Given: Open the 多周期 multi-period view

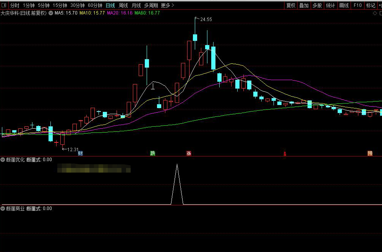Looking at the screenshot, I should (151, 5).
